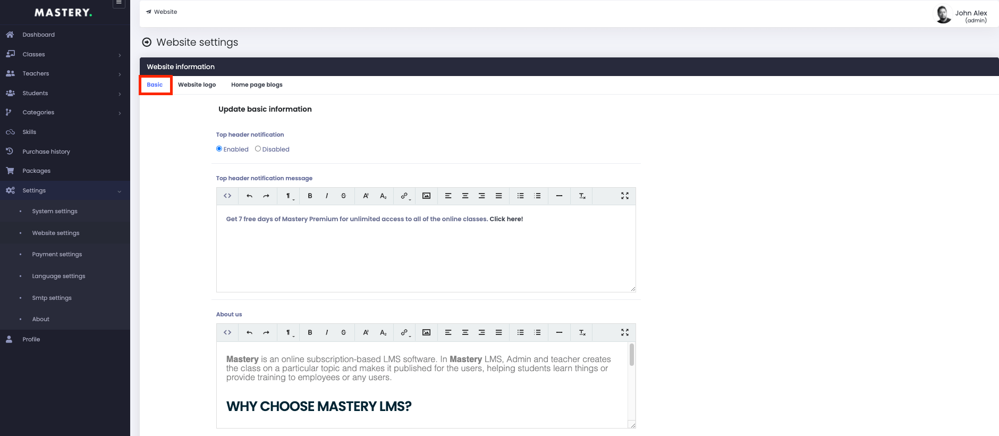Screen dimensions: 999x436
Task: Open John Alex admin profile menu
Action: 961,15
